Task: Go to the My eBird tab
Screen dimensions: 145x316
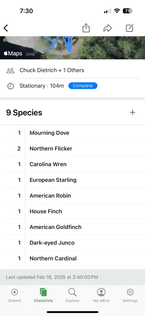Action: click(x=101, y=295)
